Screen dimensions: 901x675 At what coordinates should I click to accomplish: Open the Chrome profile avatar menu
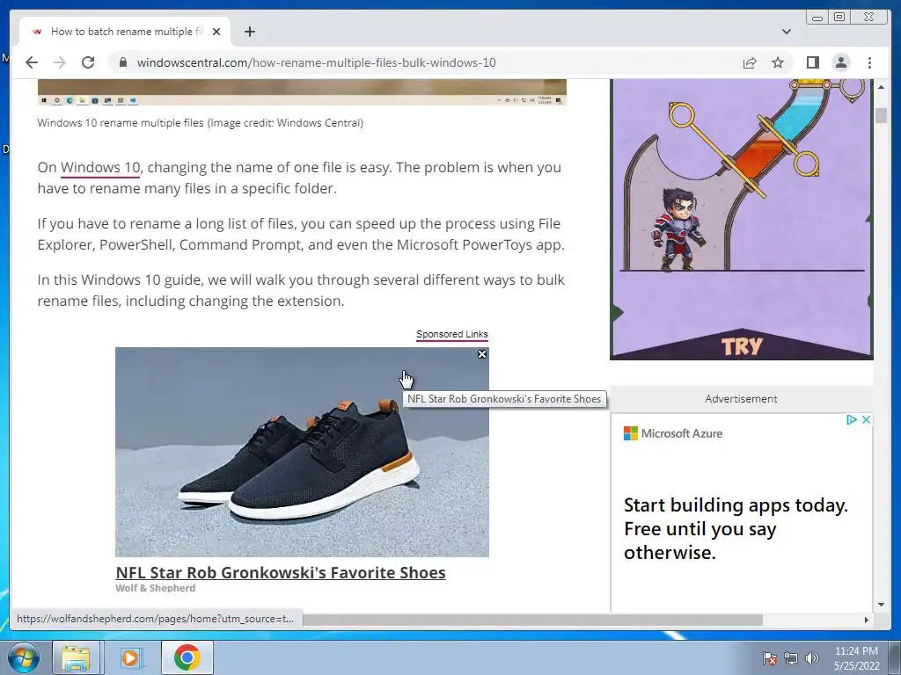click(x=840, y=62)
